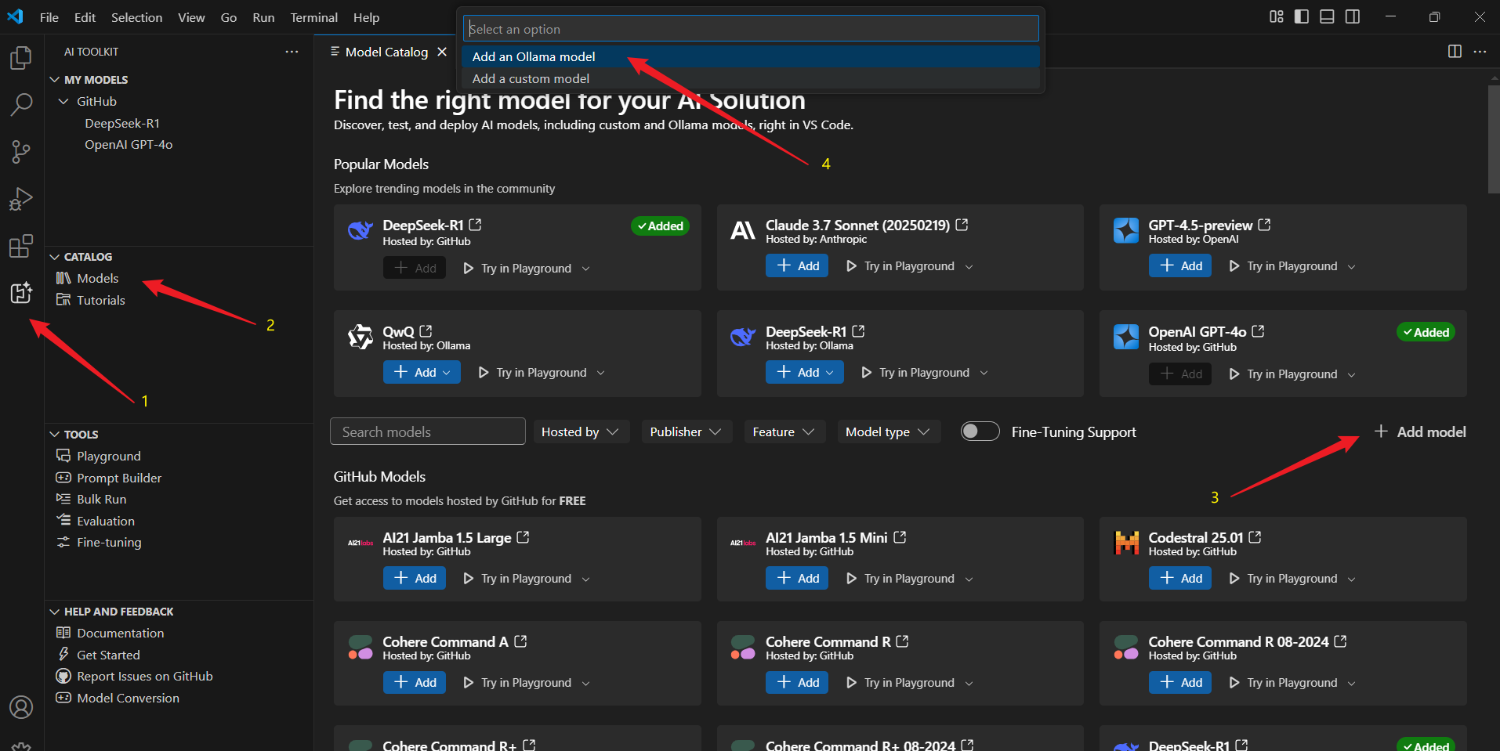The image size is (1500, 751).
Task: Click the vertical scrollbar of catalog
Action: coord(1494,139)
